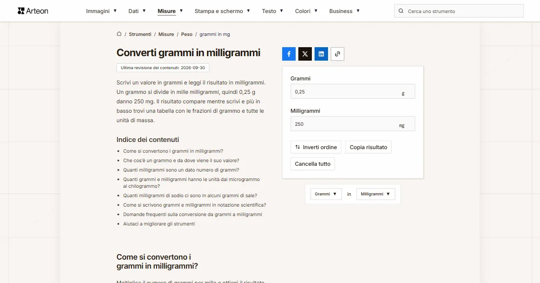Click the home icon in breadcrumb

point(119,34)
